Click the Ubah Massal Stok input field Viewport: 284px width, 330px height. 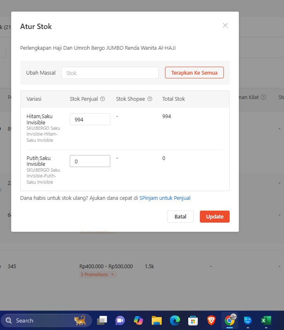(x=110, y=73)
